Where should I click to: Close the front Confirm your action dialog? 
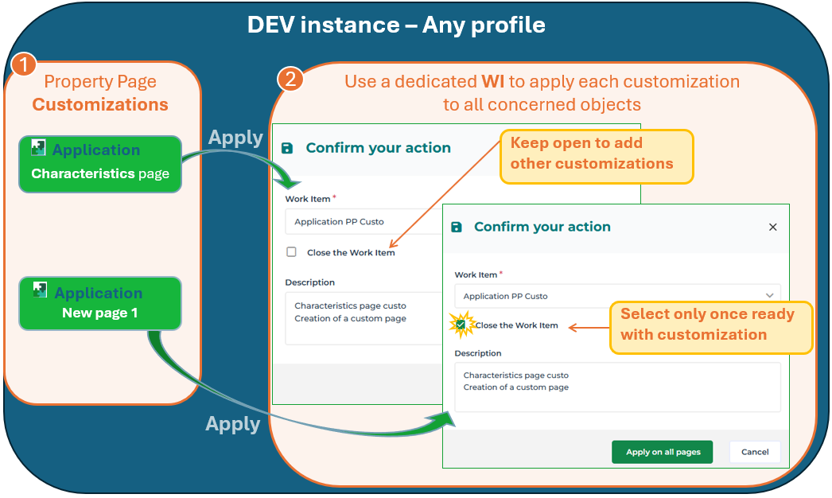772,227
